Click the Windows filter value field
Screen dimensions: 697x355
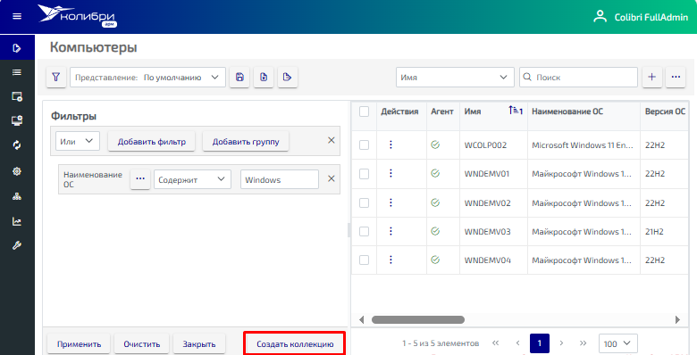(280, 179)
